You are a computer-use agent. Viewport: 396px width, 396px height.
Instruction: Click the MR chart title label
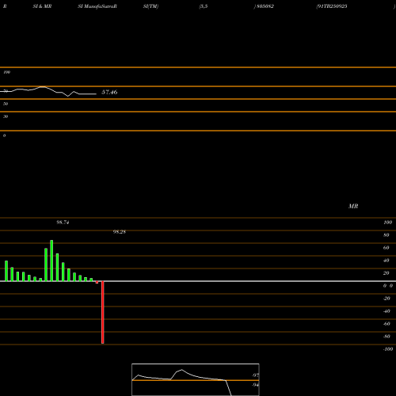pyautogui.click(x=353, y=206)
